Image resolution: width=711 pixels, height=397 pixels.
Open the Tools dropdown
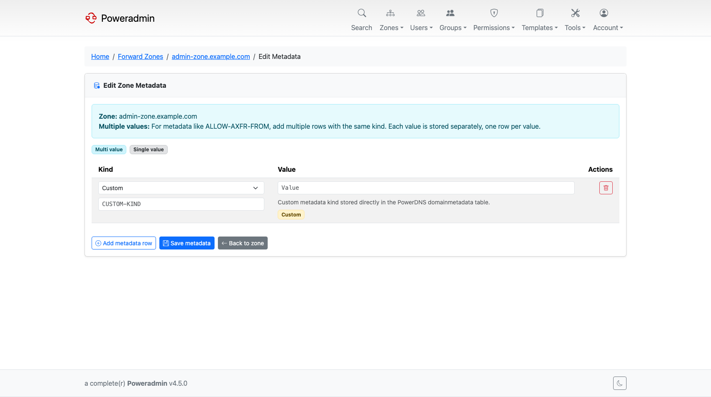[575, 28]
